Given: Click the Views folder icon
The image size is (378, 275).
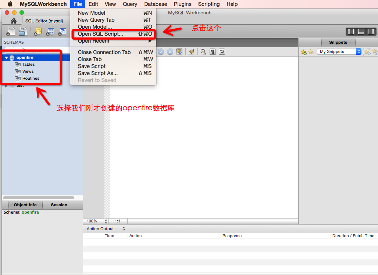Looking at the screenshot, I should tap(17, 72).
